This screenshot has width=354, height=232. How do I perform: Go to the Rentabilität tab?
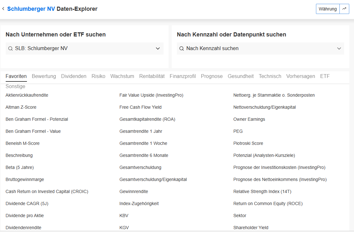152,76
